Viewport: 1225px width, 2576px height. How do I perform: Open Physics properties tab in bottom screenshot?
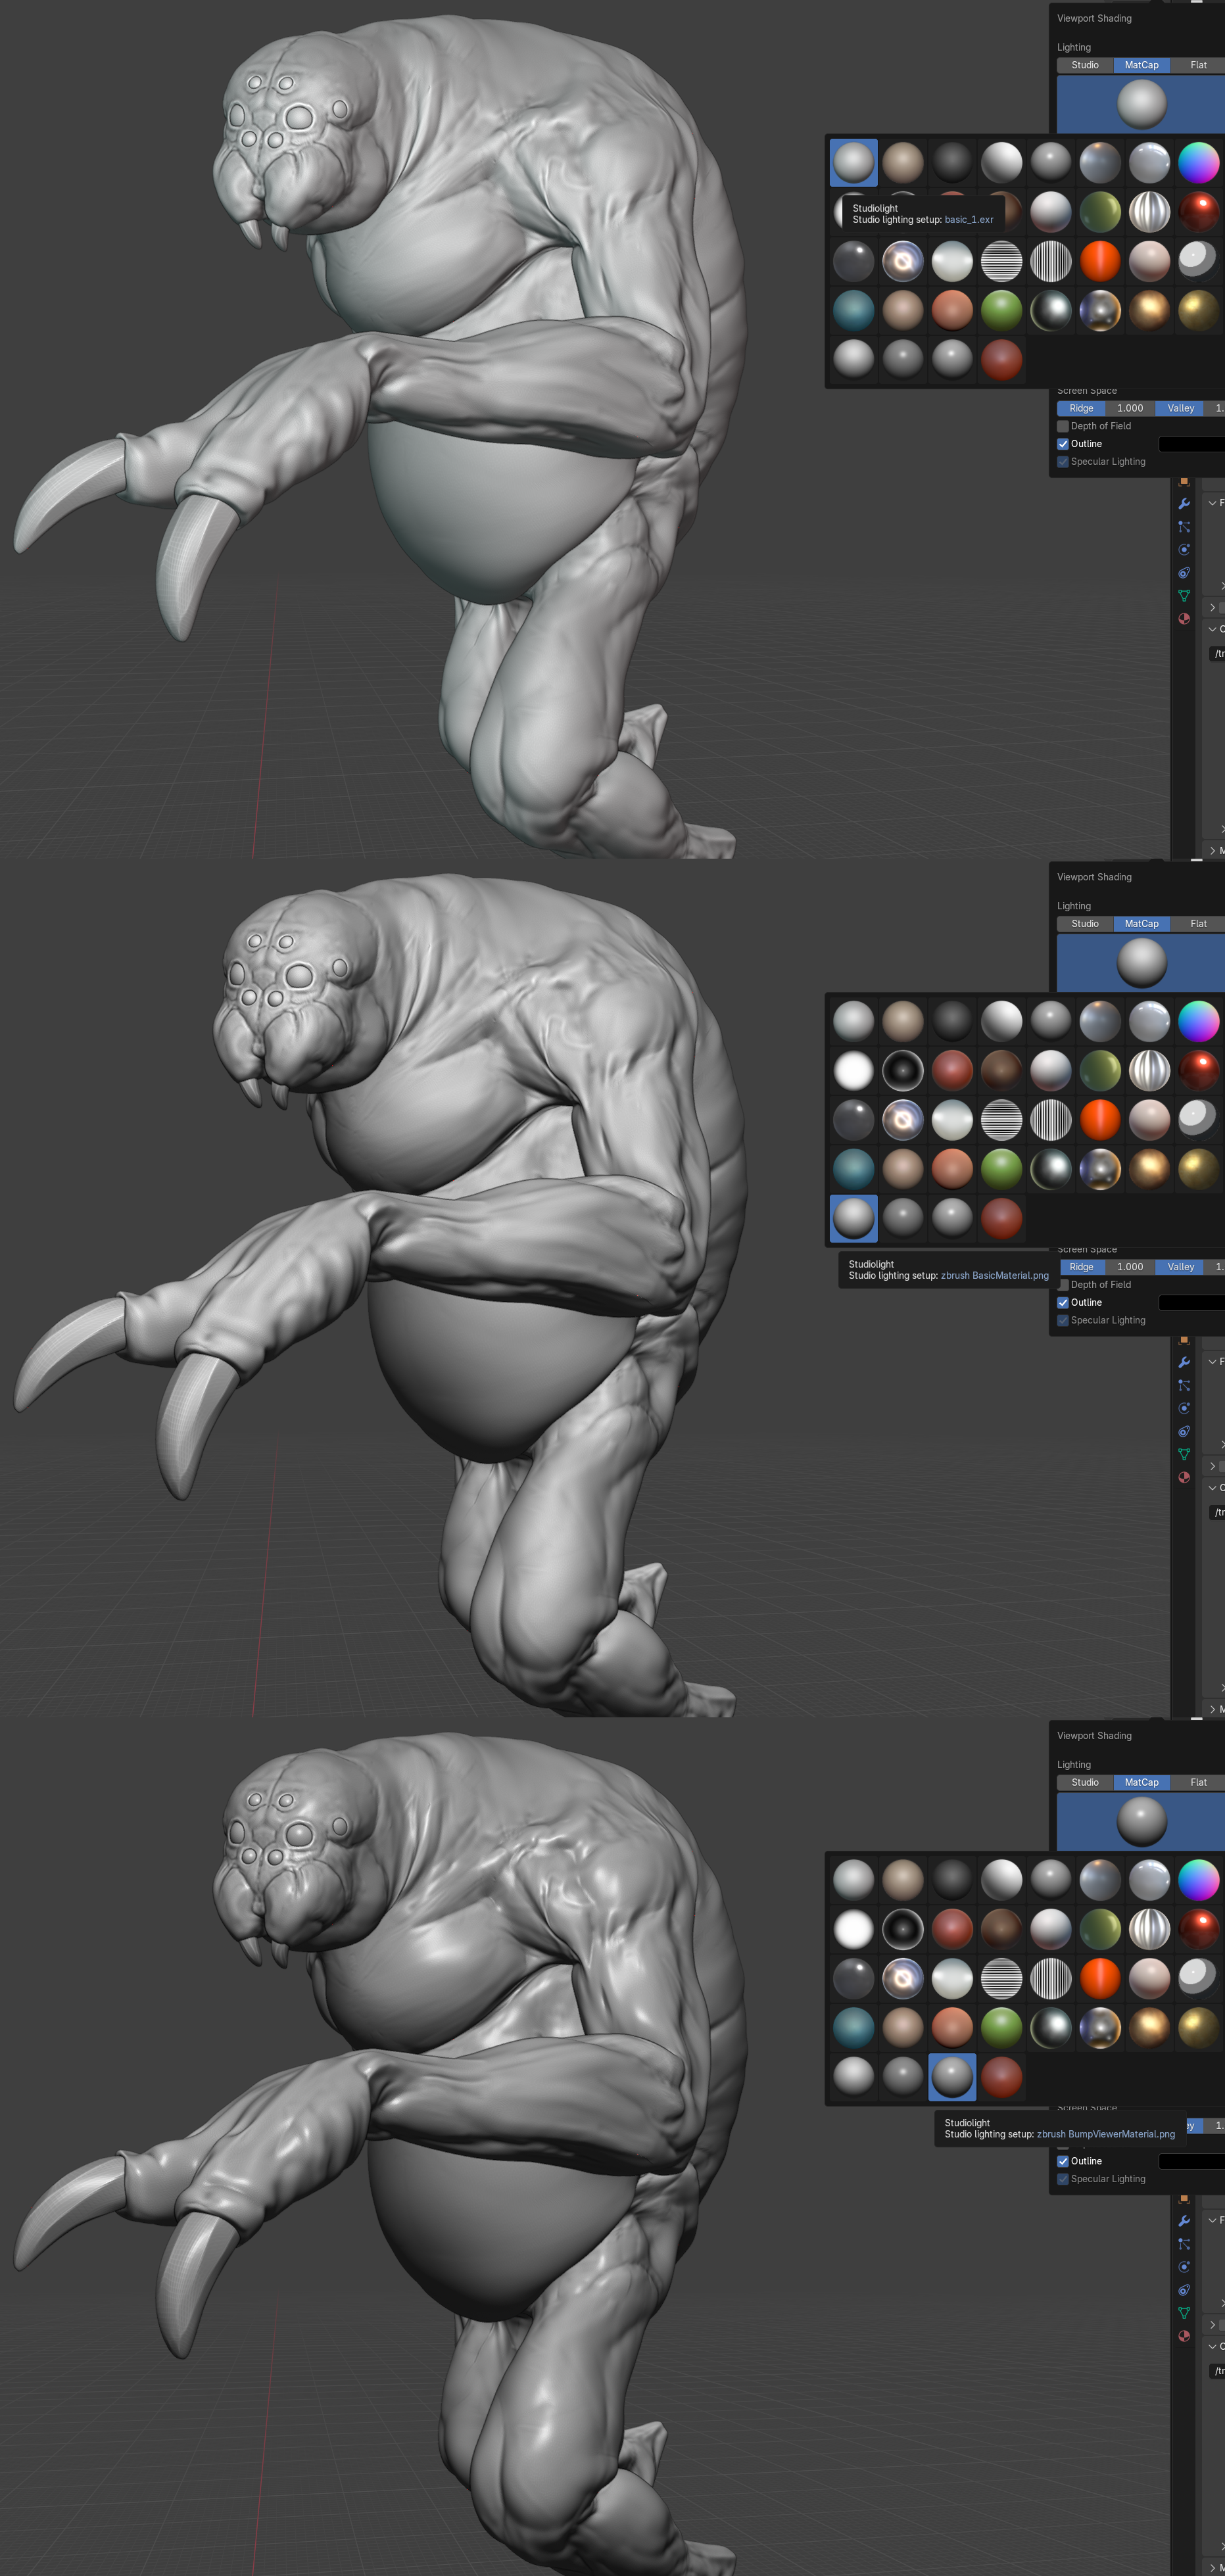point(1184,2268)
